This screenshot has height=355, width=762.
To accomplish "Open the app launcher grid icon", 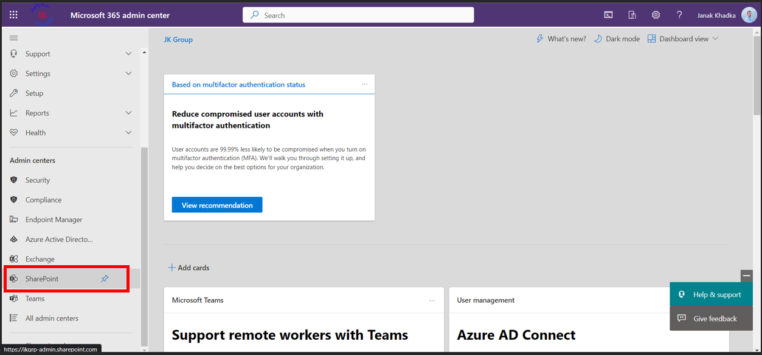I will [13, 14].
